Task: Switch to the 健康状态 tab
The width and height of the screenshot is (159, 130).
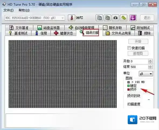Action: coord(63,33)
